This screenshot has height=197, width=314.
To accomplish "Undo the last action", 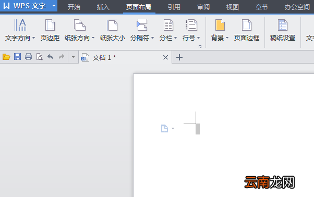I will point(50,57).
